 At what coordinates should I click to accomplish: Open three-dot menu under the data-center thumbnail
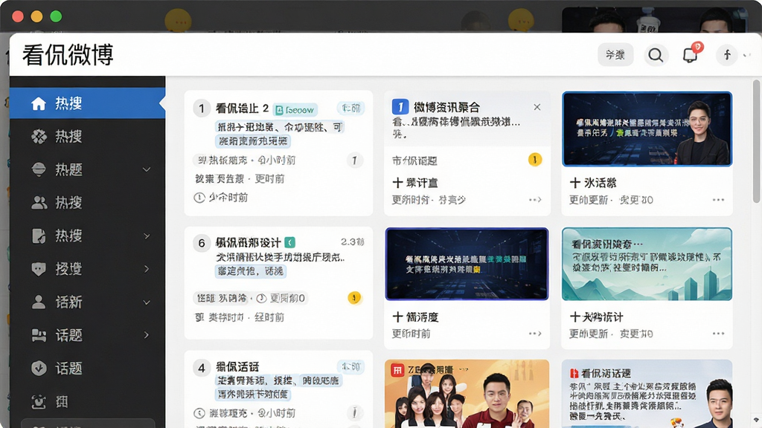coord(535,334)
